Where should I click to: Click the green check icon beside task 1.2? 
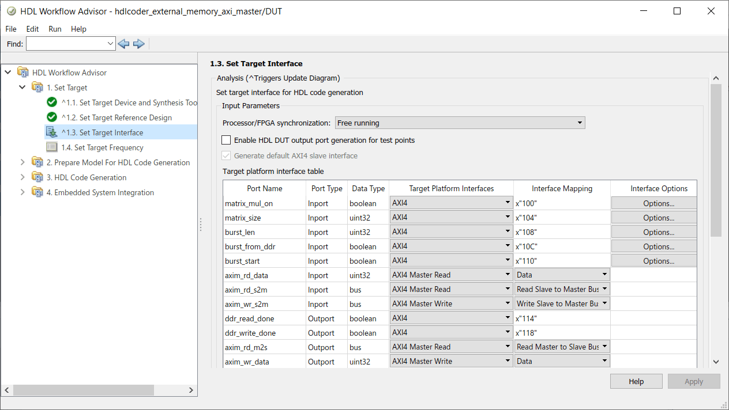pos(51,117)
